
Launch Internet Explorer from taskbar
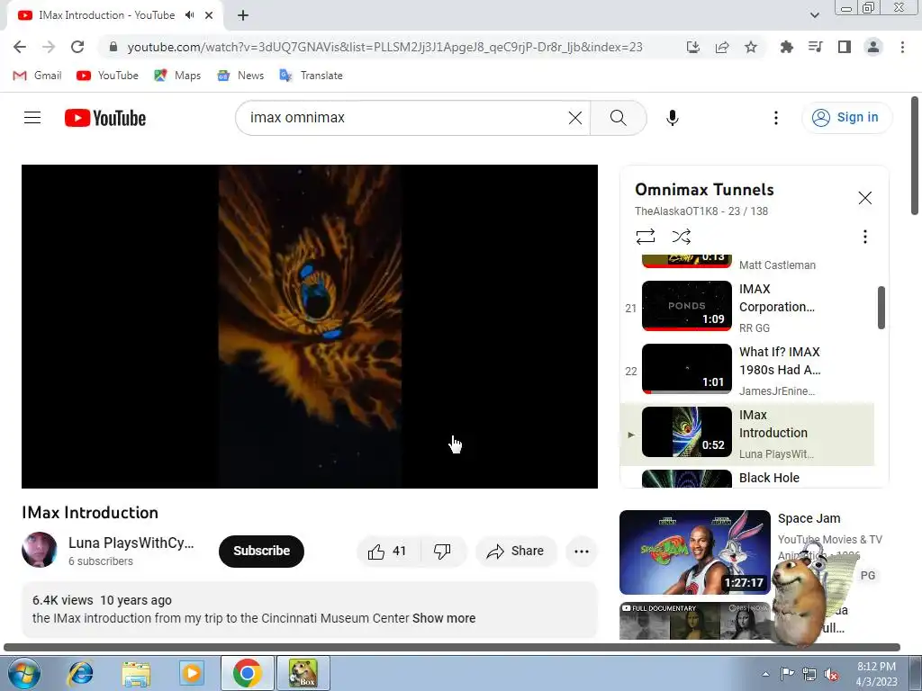tap(80, 673)
